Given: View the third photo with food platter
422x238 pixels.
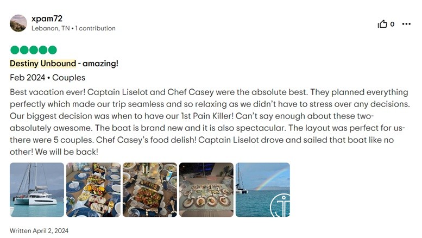Looking at the screenshot, I should [150, 190].
